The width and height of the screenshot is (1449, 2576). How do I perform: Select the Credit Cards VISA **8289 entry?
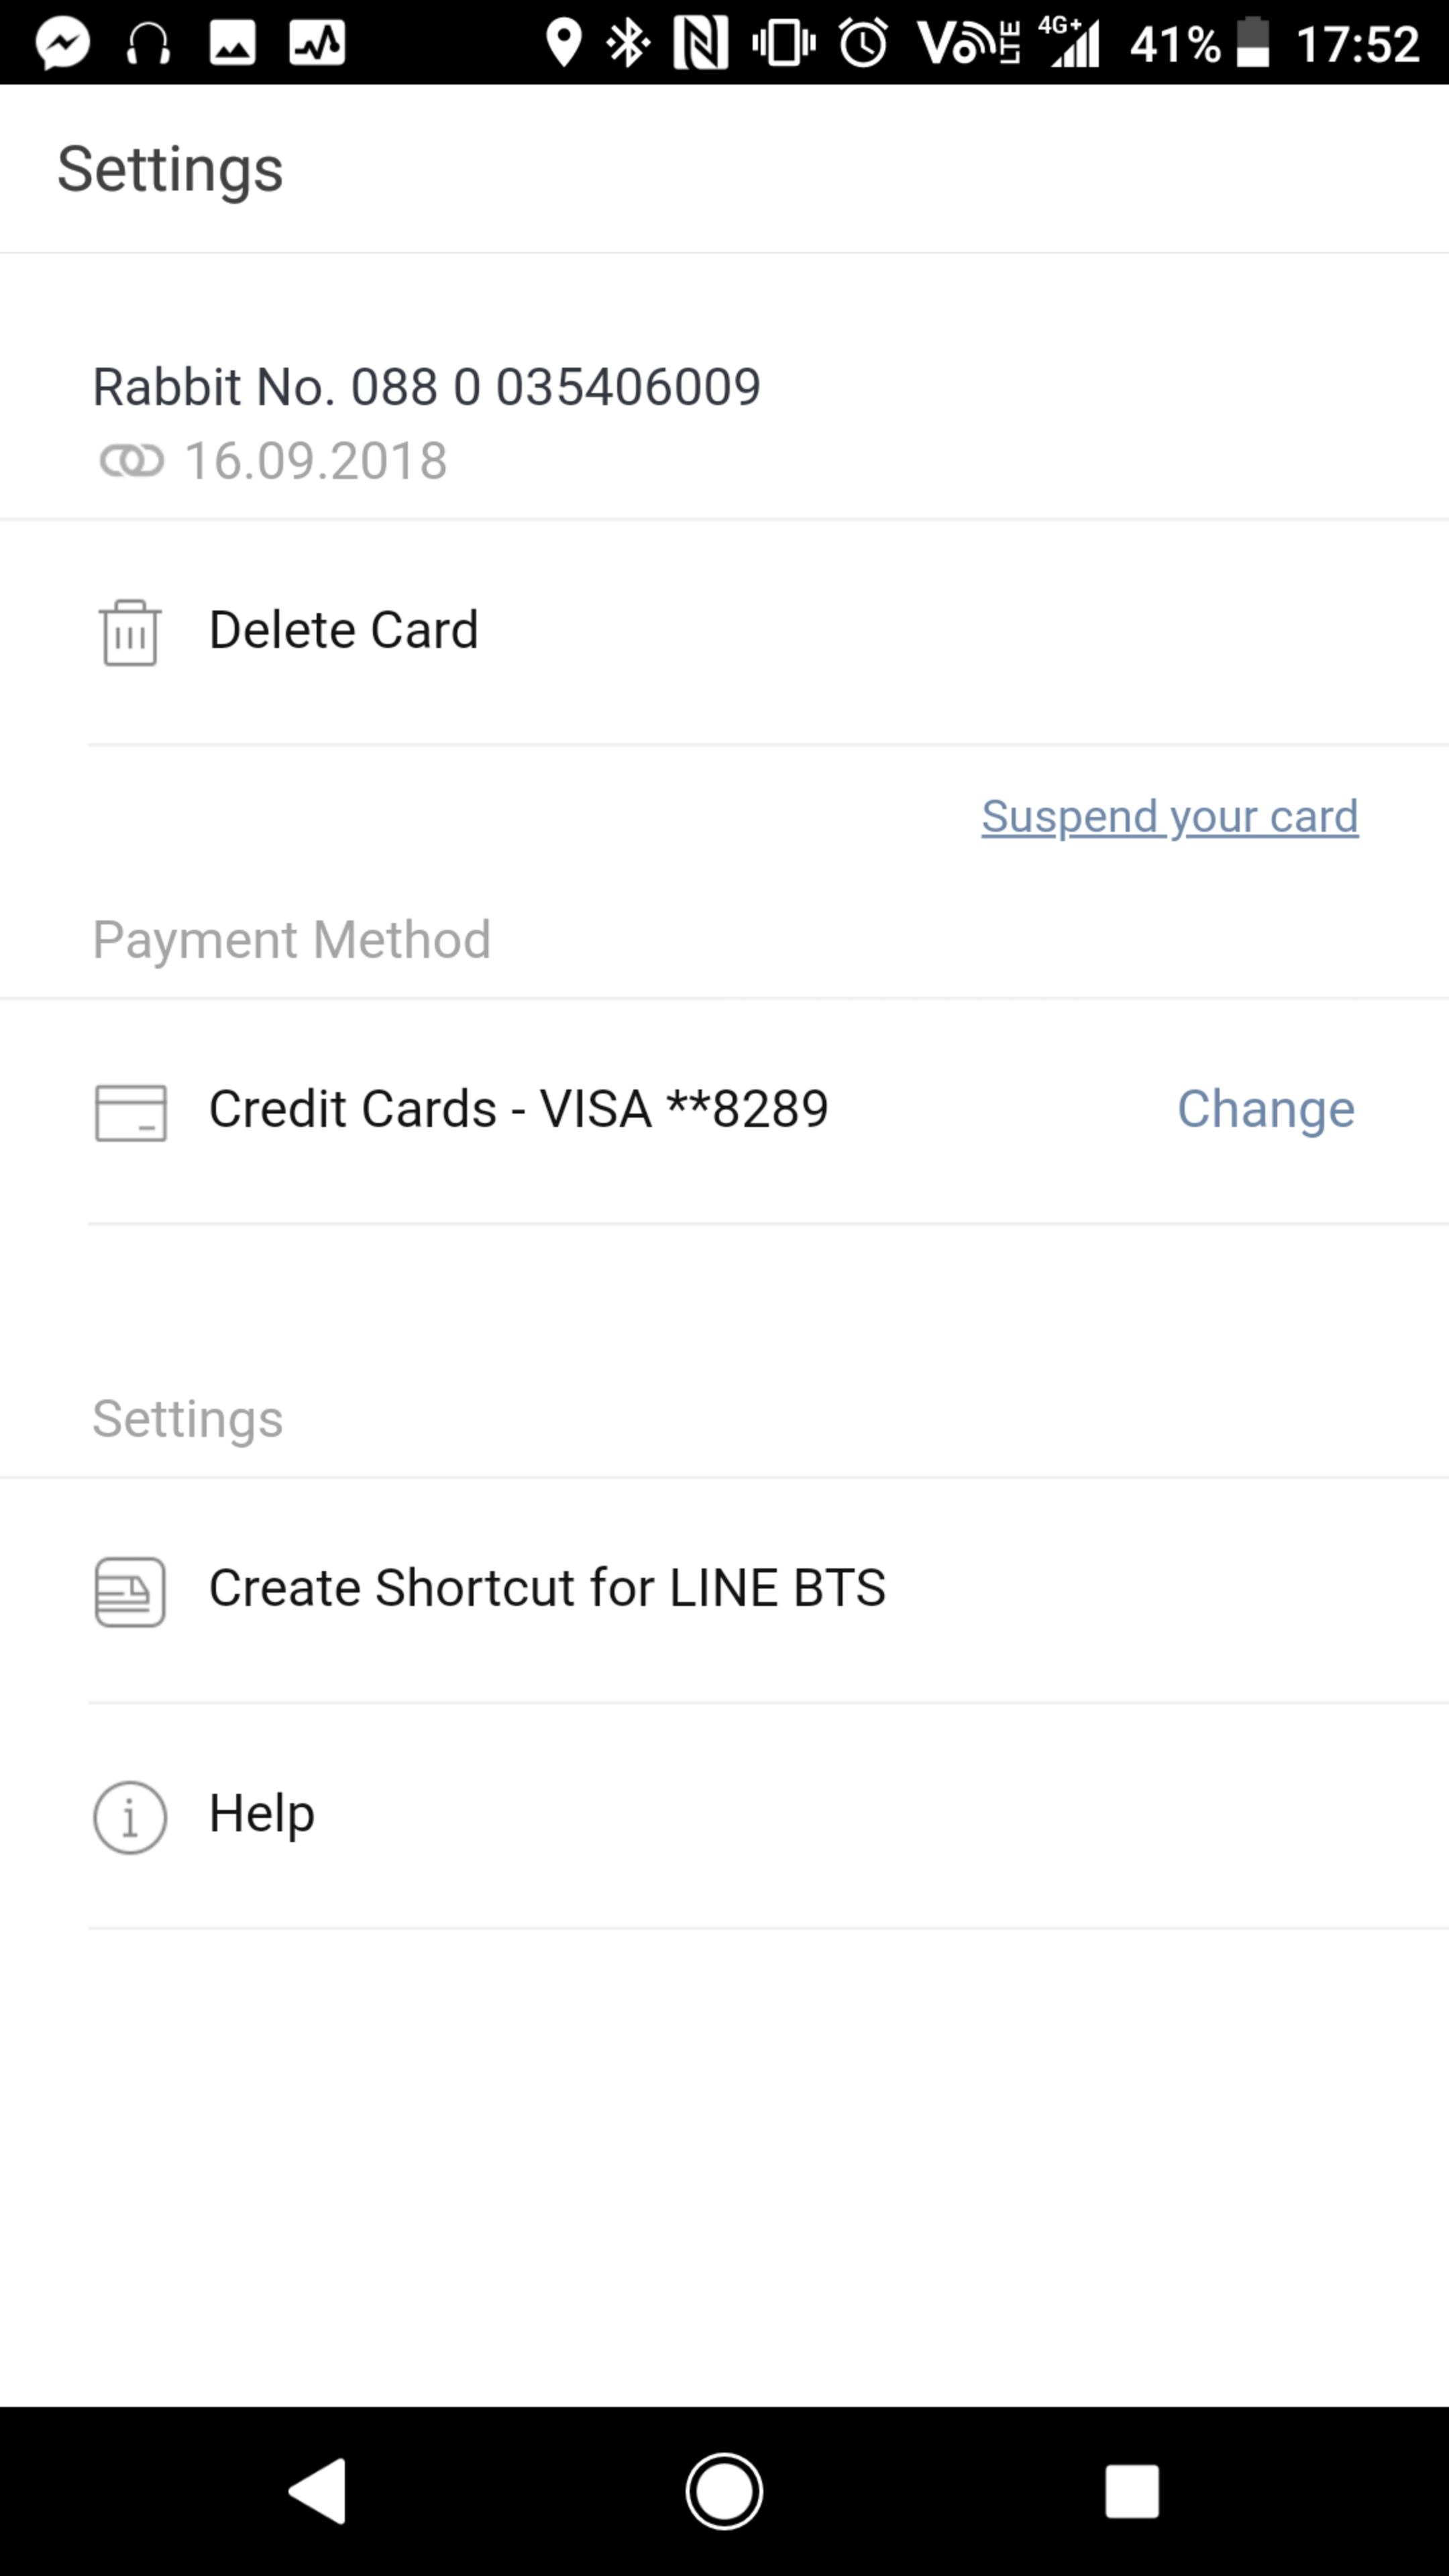coord(518,1109)
